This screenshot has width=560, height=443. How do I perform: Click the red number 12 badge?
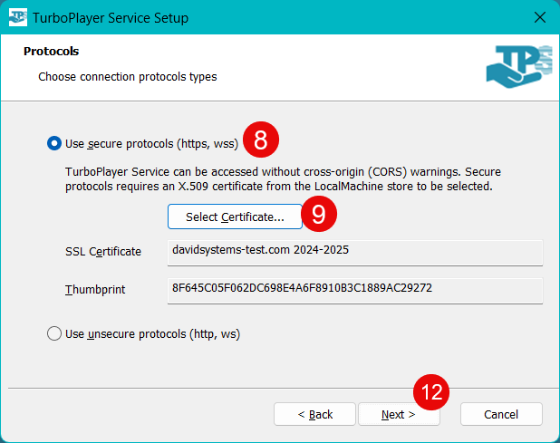[x=432, y=392]
